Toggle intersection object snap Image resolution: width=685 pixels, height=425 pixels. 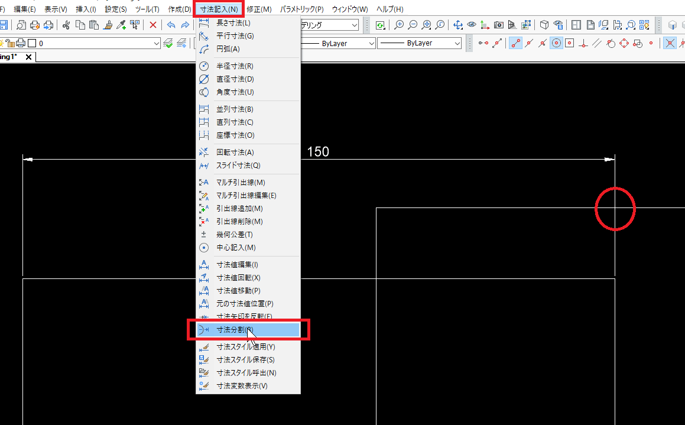(670, 43)
